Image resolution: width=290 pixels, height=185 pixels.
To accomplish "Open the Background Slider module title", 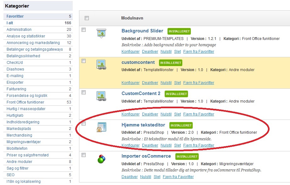I will click(142, 31).
